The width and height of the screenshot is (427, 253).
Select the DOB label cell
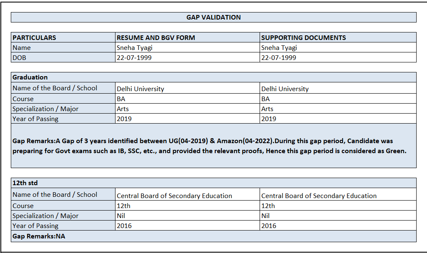click(x=63, y=57)
